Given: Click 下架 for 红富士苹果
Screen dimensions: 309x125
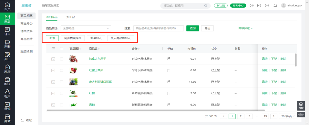Looking at the screenshot, I should pos(274,70).
